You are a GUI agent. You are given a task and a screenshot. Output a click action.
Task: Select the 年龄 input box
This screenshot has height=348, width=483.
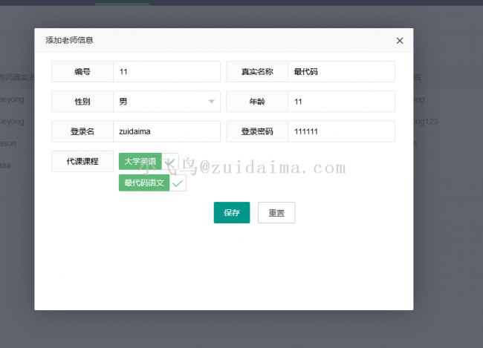click(341, 102)
